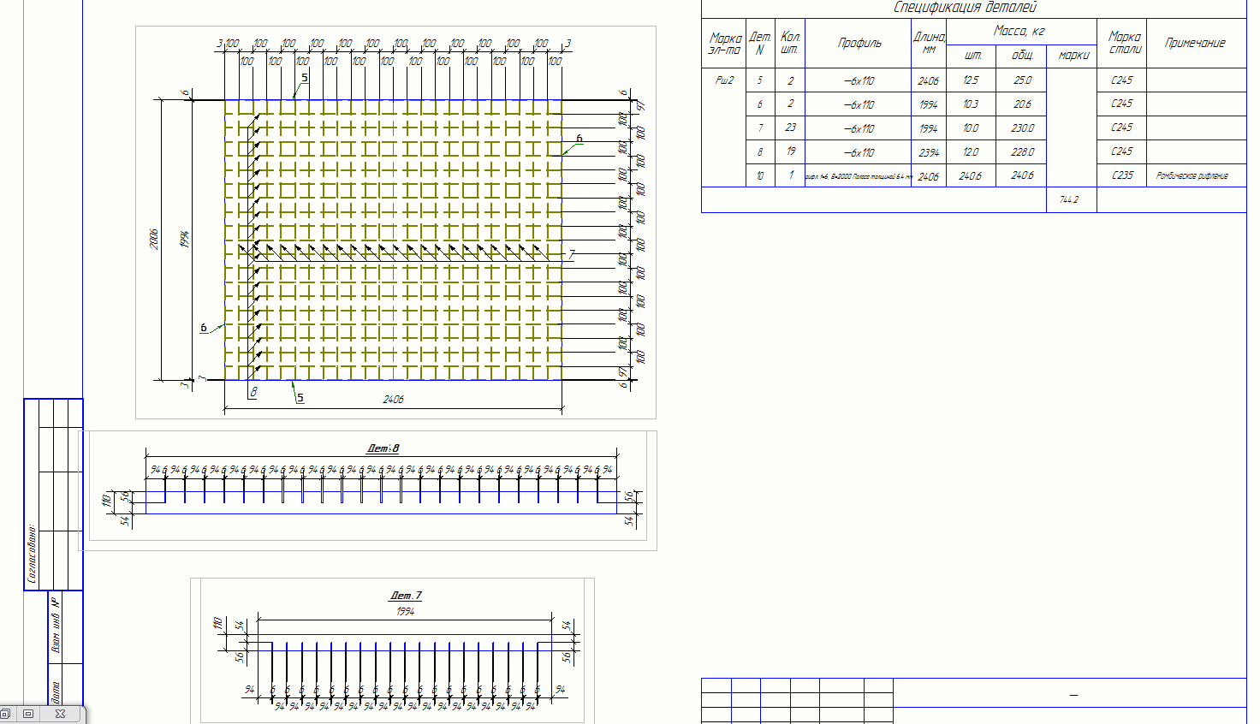The width and height of the screenshot is (1260, 724).
Task: Click the C235 steel grade cell
Action: [x=1121, y=175]
